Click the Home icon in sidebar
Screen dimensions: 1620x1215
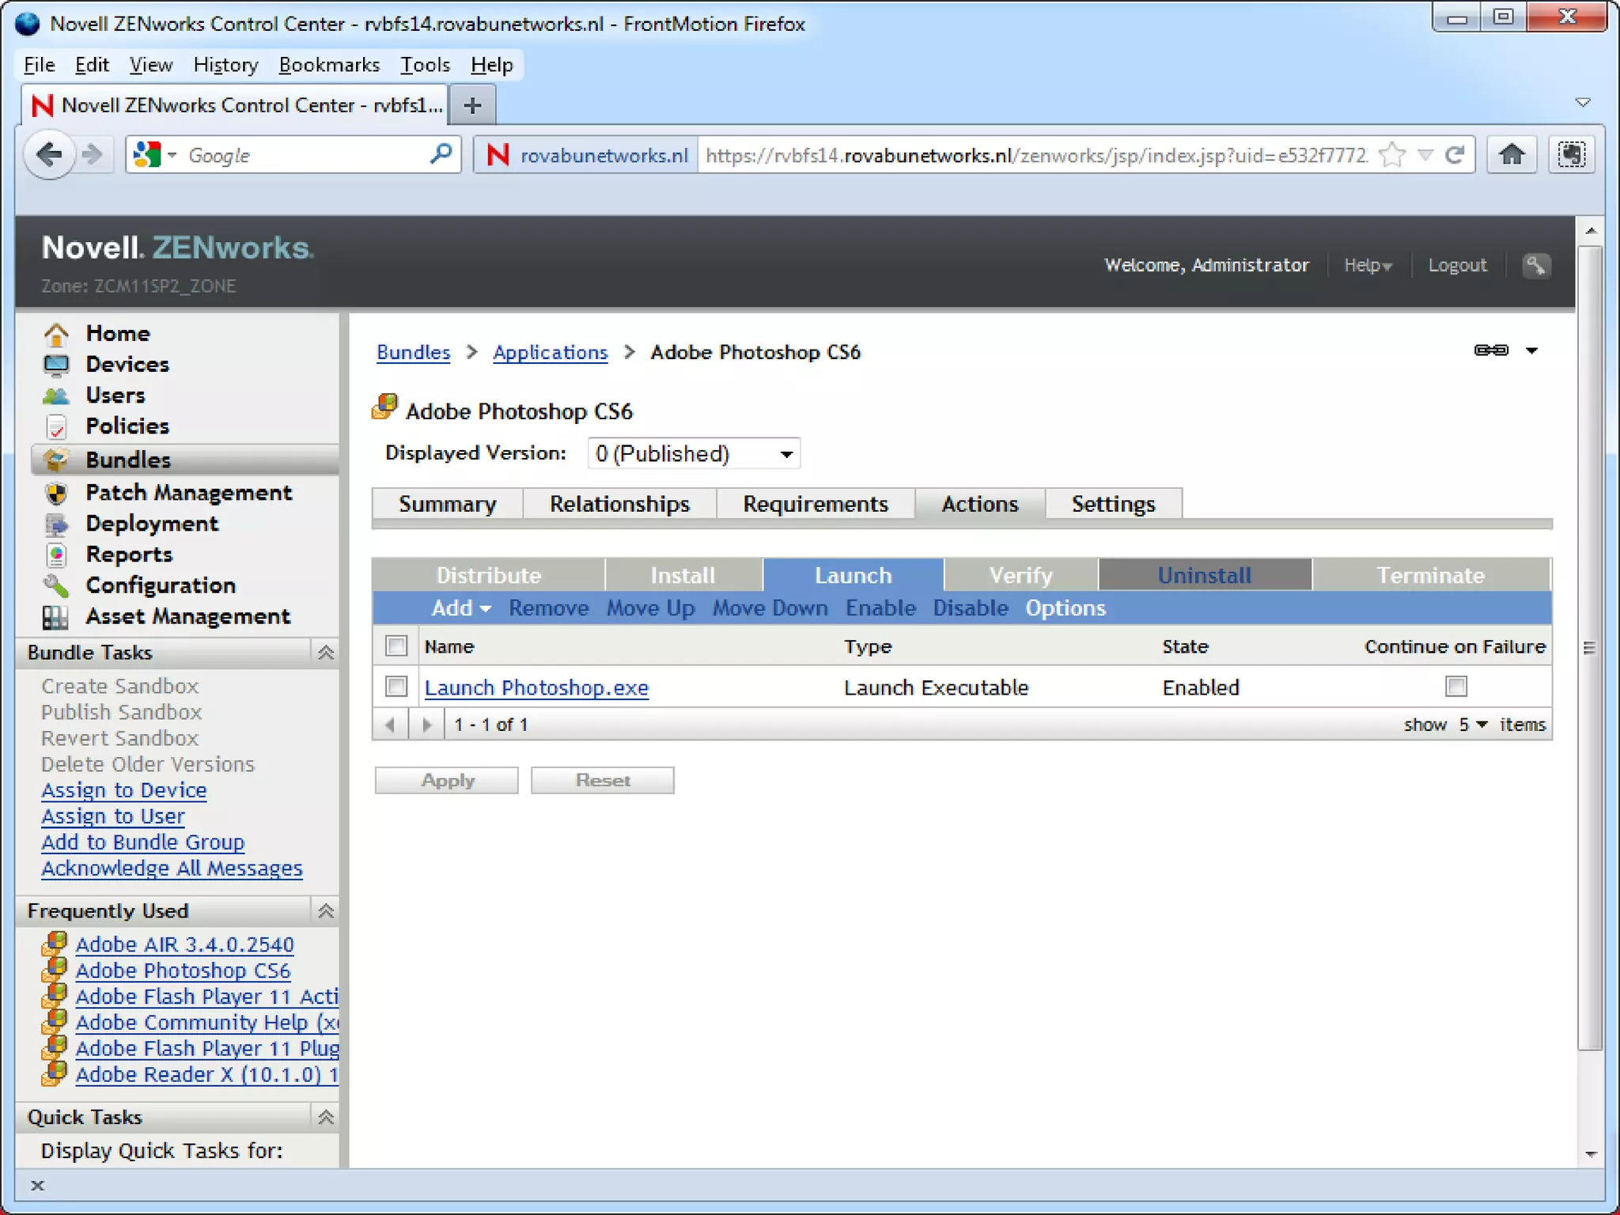point(56,334)
